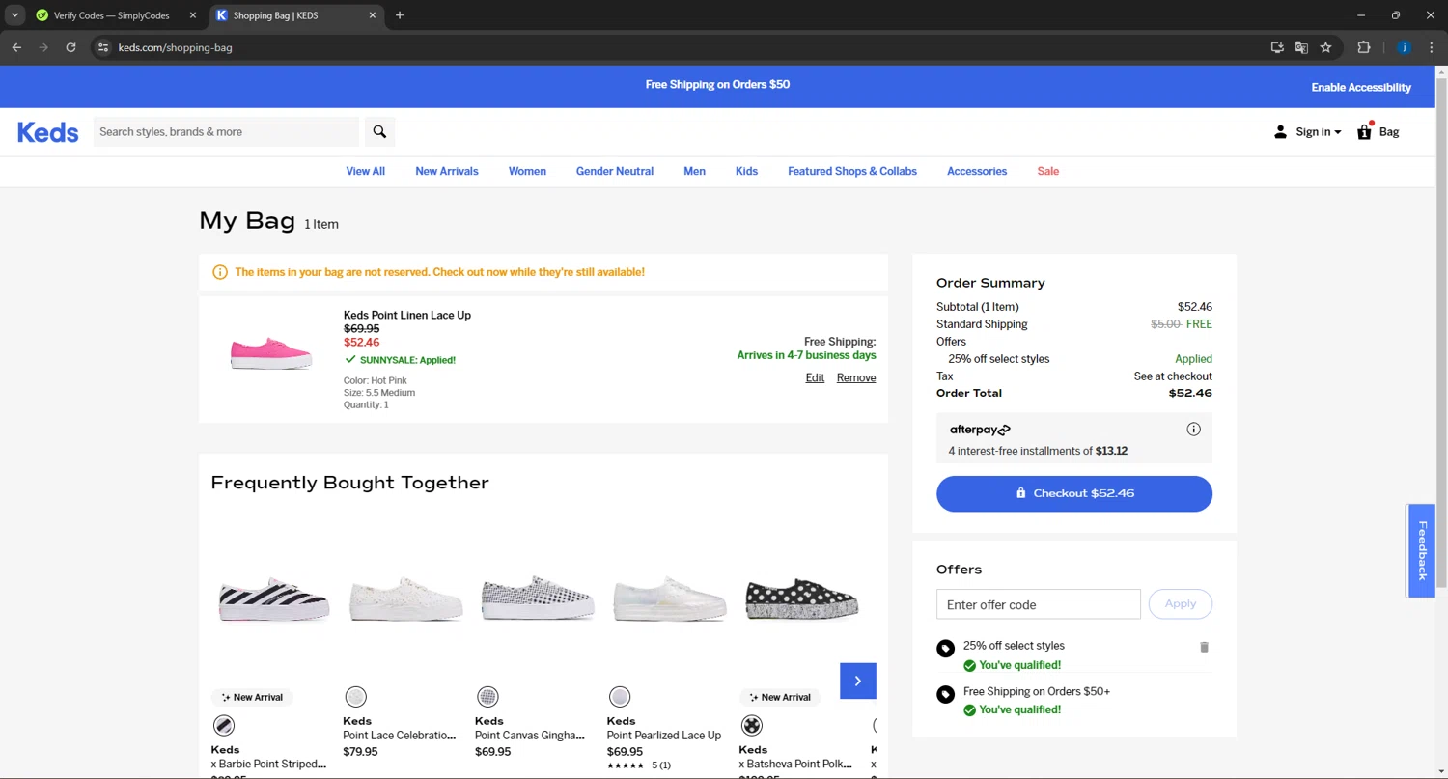Click the Apply offer code button
This screenshot has height=779, width=1448.
click(1181, 604)
